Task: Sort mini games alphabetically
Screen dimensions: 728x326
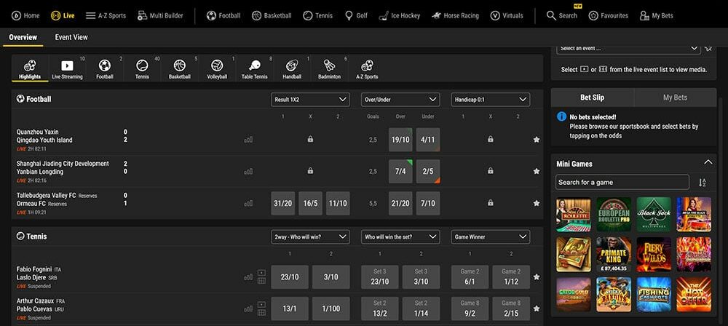Action: (x=703, y=183)
